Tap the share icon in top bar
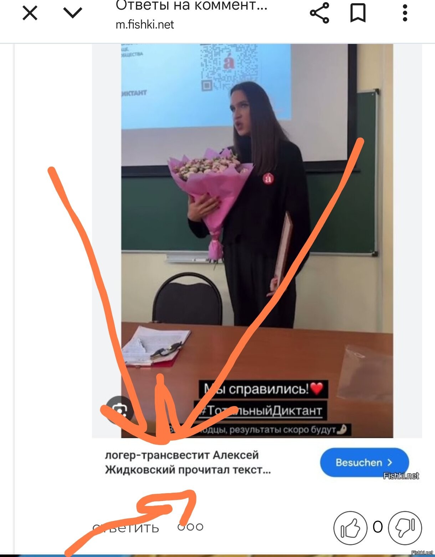This screenshot has width=435, height=557. tap(319, 13)
